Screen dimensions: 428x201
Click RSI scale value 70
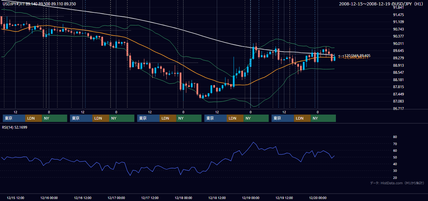point(395,144)
